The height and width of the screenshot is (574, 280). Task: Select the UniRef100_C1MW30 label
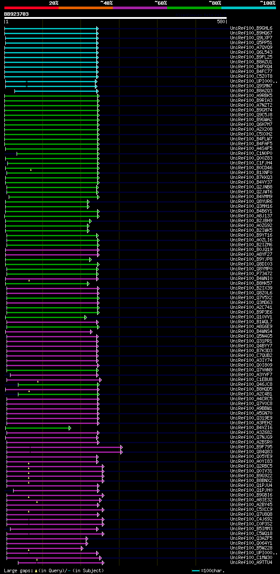[x=251, y=557]
